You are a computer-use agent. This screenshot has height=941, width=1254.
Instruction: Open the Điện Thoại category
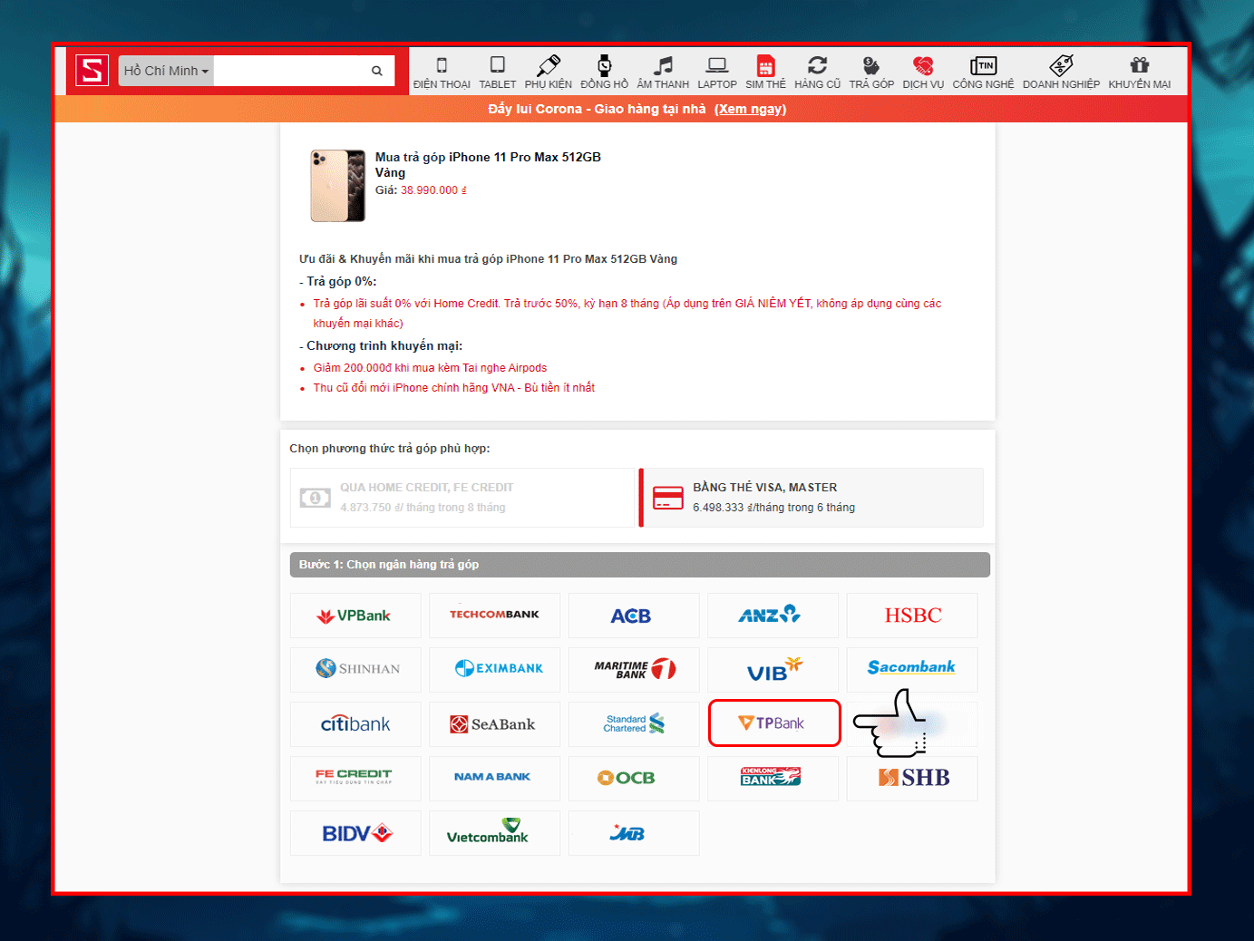442,73
